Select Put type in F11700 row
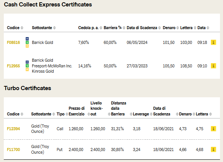The image size is (223, 162). coord(59,150)
